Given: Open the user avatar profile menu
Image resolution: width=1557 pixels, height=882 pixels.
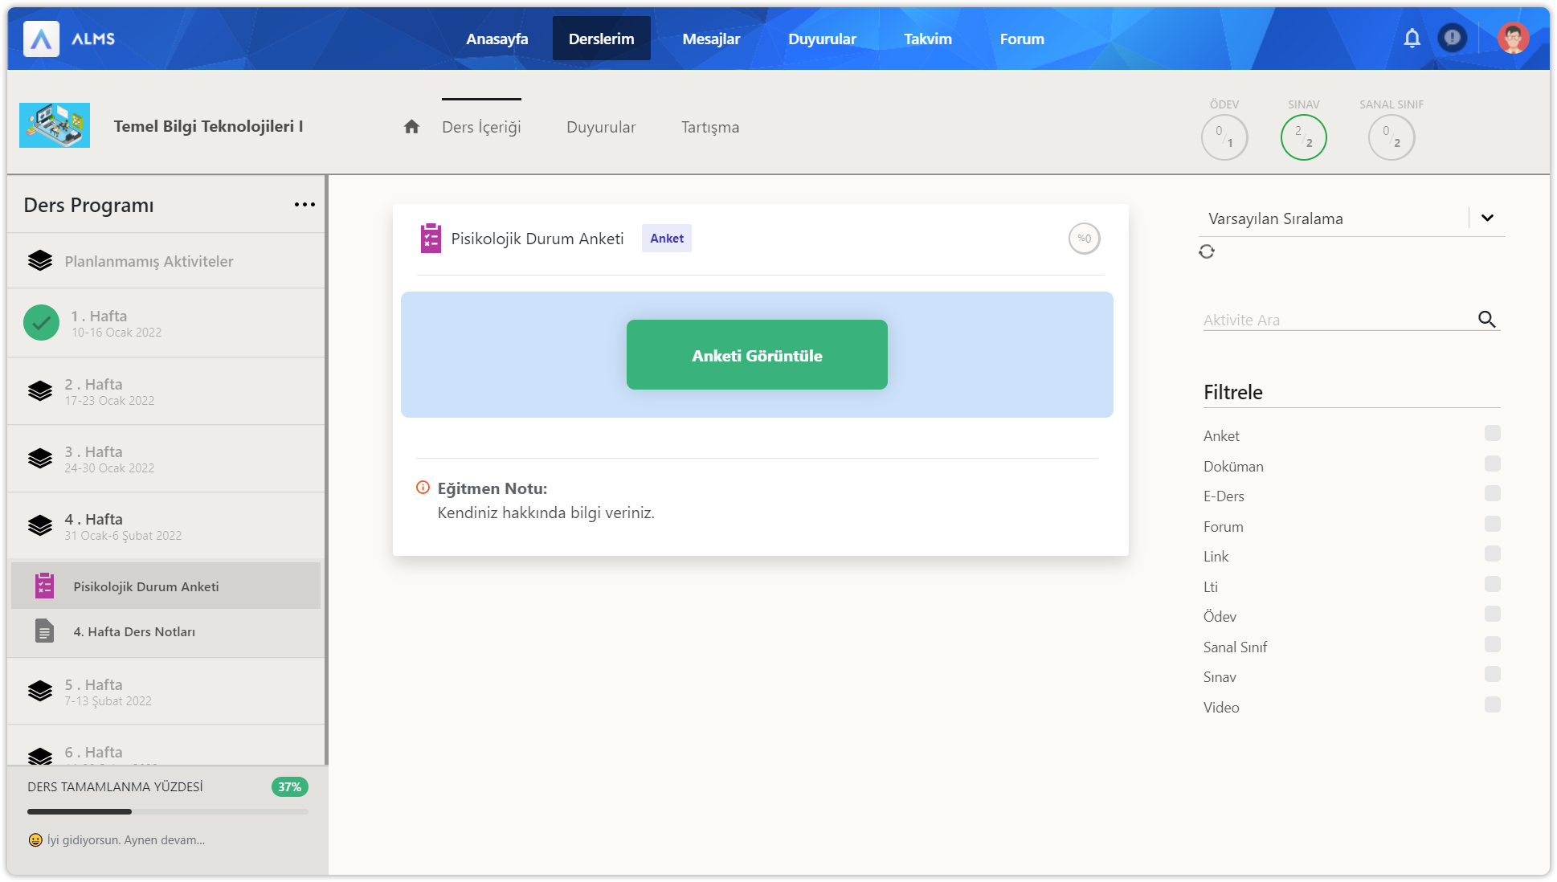Looking at the screenshot, I should (1513, 38).
